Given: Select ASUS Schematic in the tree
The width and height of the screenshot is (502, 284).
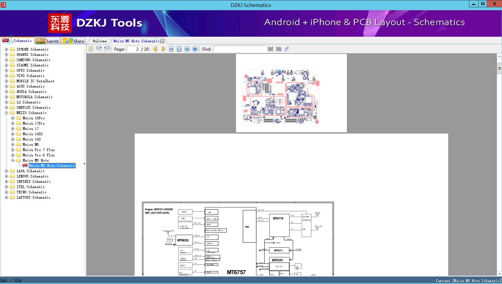Looking at the screenshot, I should pyautogui.click(x=30, y=86).
